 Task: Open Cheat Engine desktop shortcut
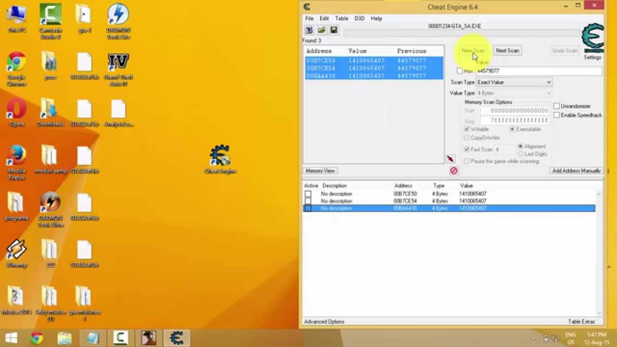pos(220,159)
